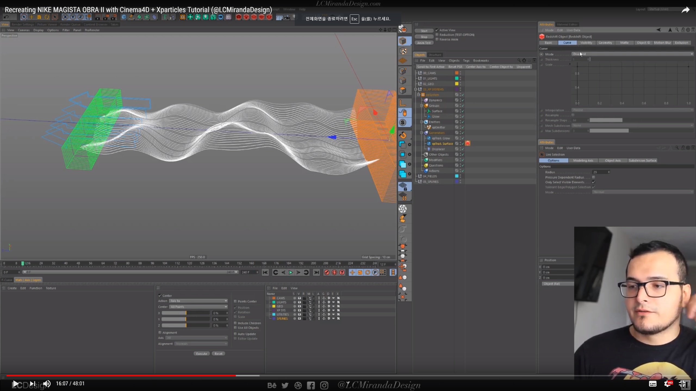Open YouTube settings gear icon
This screenshot has height=391, width=696.
[668, 384]
